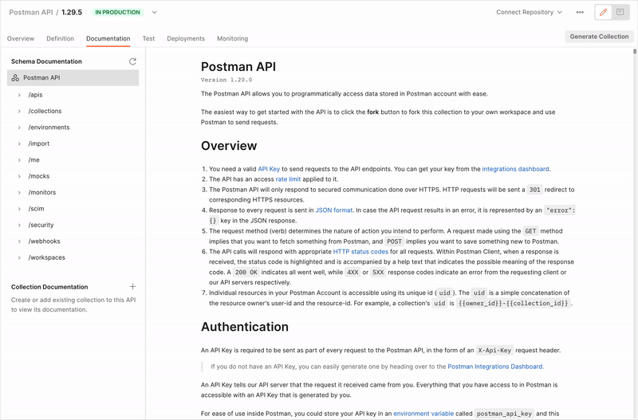638x420 pixels.
Task: Select the /webhooks row label
Action: [x=45, y=241]
